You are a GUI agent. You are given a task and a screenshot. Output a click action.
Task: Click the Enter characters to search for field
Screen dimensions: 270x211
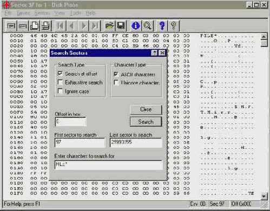coord(108,165)
